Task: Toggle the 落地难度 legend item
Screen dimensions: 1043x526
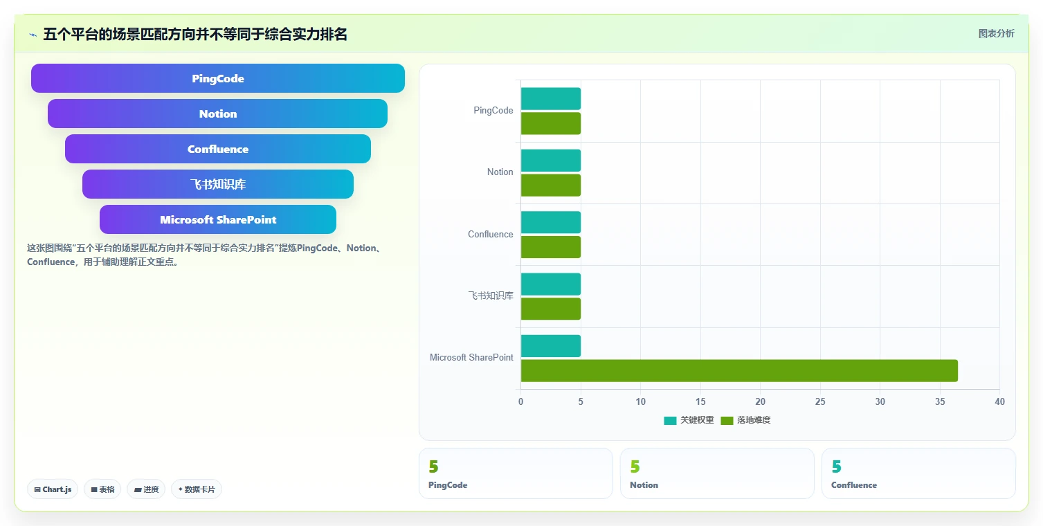Action: pyautogui.click(x=745, y=420)
